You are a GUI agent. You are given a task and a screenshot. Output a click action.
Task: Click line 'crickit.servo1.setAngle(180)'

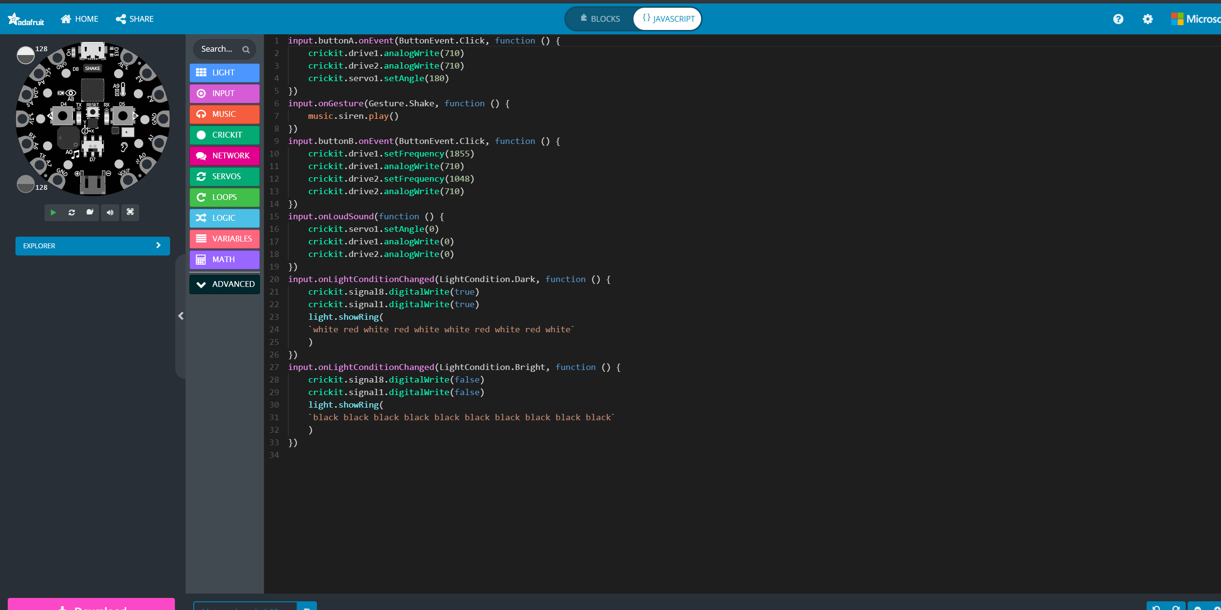click(x=378, y=78)
